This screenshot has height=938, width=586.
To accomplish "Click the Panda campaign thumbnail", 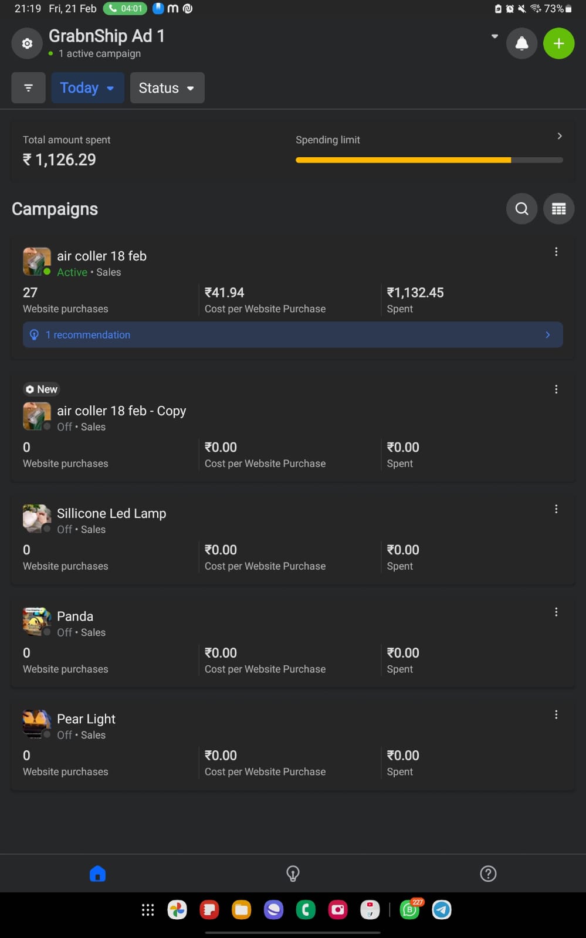I will [x=36, y=622].
